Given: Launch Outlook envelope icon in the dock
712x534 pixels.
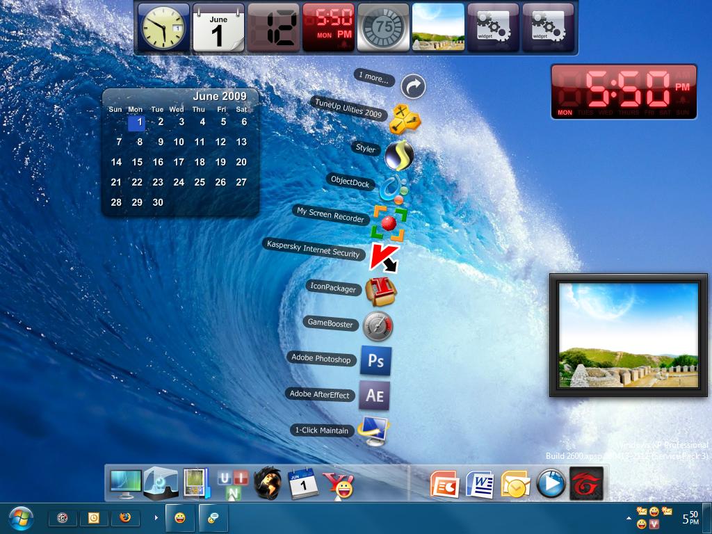Looking at the screenshot, I should (x=515, y=485).
